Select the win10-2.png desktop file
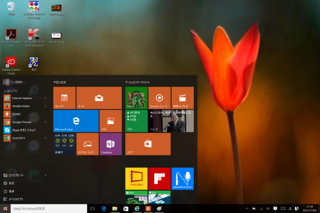Image resolution: width=320 pixels, height=213 pixels. tap(56, 37)
